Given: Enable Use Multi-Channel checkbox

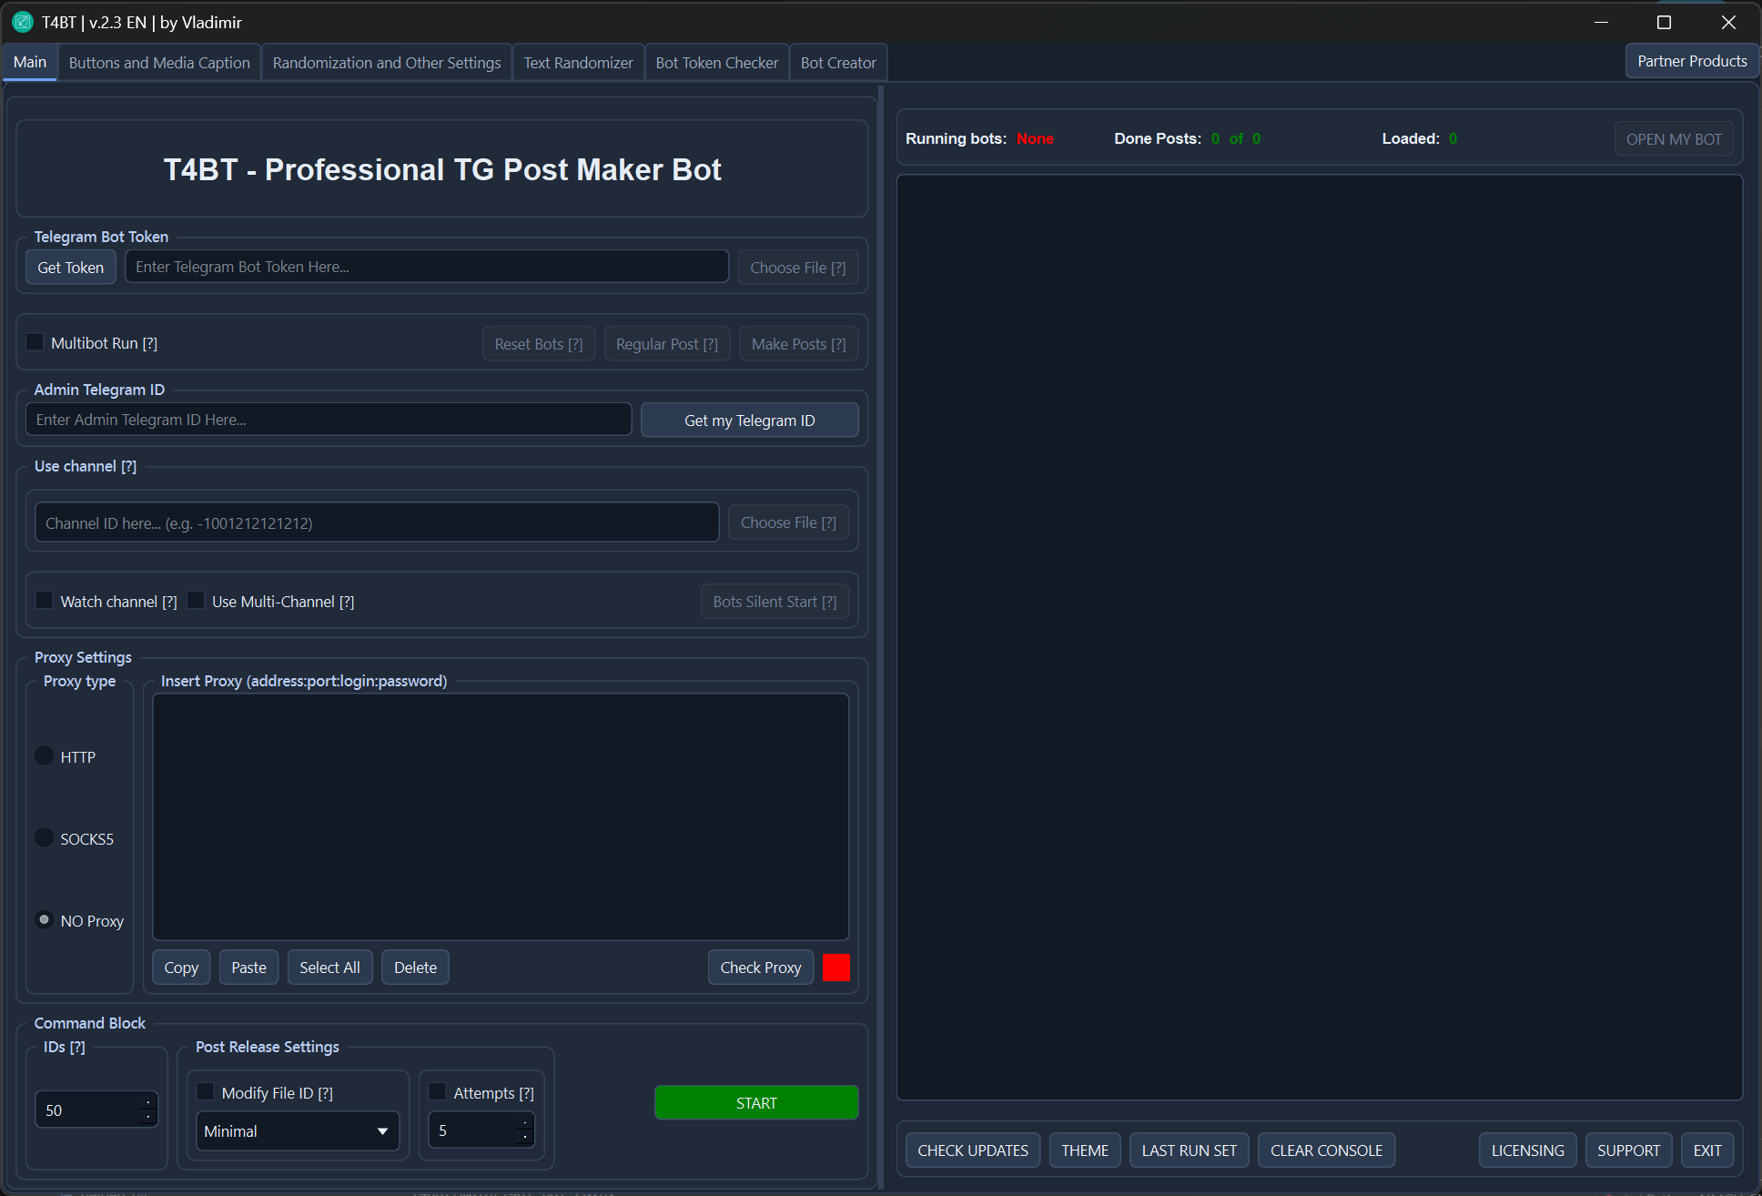Looking at the screenshot, I should [x=196, y=601].
